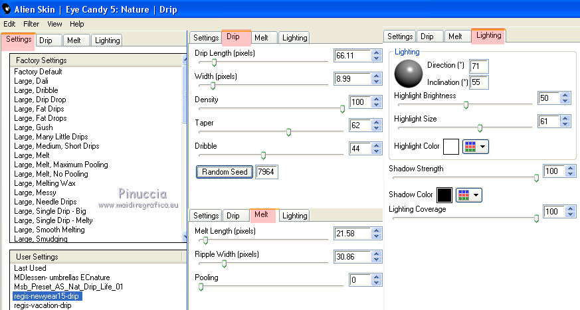580x310 pixels.
Task: Click the Melt Length value field
Action: point(351,234)
